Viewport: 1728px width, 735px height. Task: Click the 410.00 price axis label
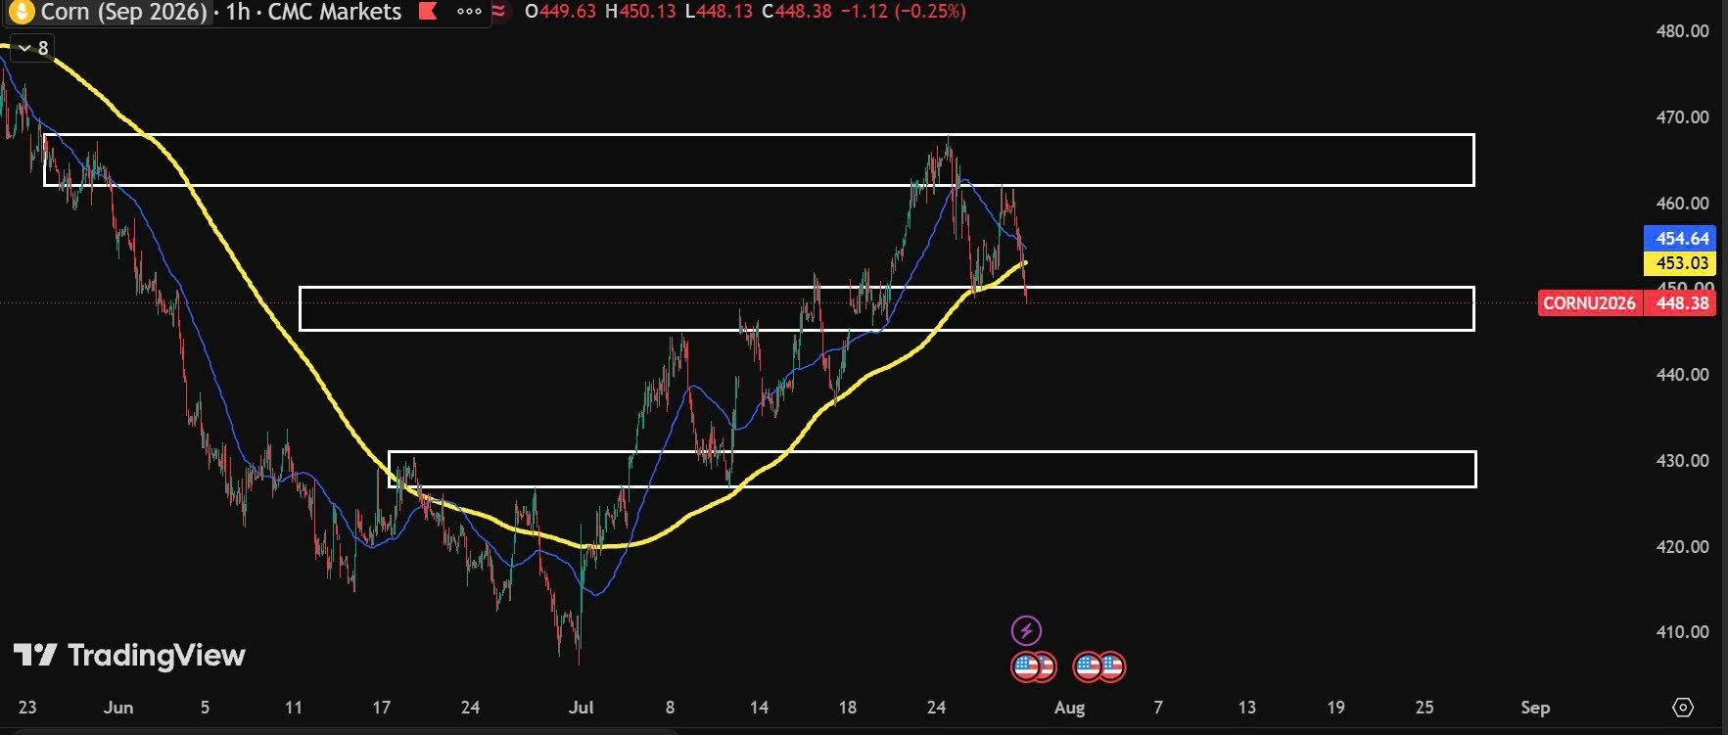(1682, 632)
